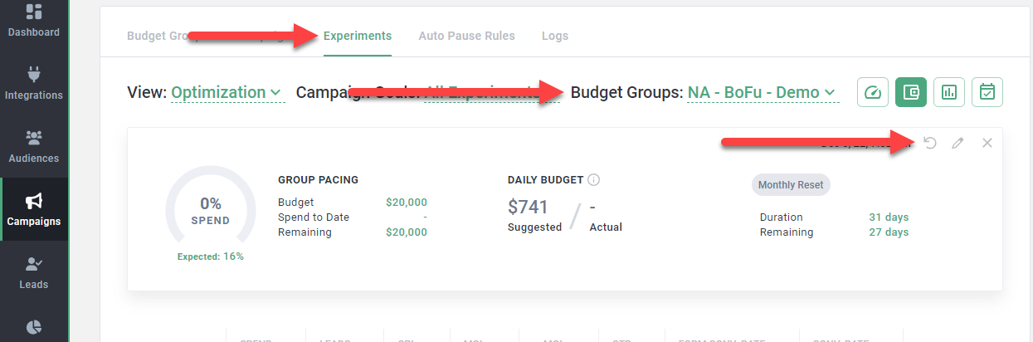The width and height of the screenshot is (1033, 342).
Task: Click the reset undo arrow icon
Action: [x=930, y=143]
